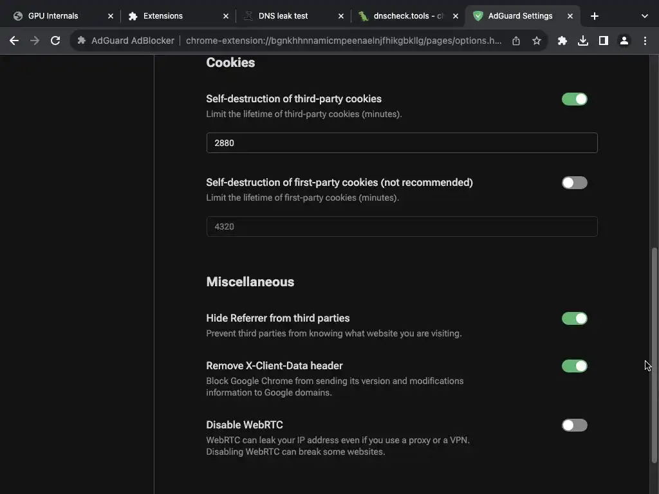
Task: Toggle Remove X-Client-Data header switch
Action: [x=574, y=366]
